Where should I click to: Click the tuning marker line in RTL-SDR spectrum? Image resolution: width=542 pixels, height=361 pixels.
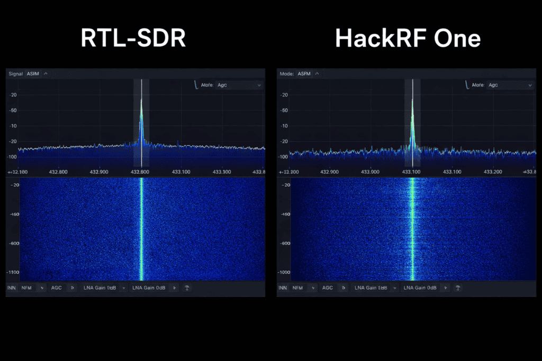pyautogui.click(x=141, y=123)
